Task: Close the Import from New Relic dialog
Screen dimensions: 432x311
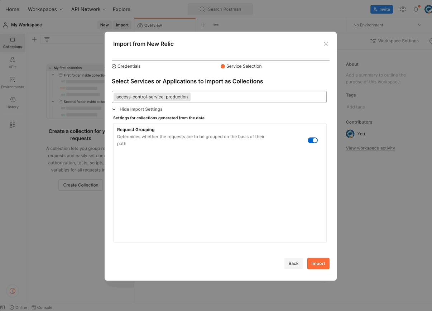Action: (x=326, y=44)
